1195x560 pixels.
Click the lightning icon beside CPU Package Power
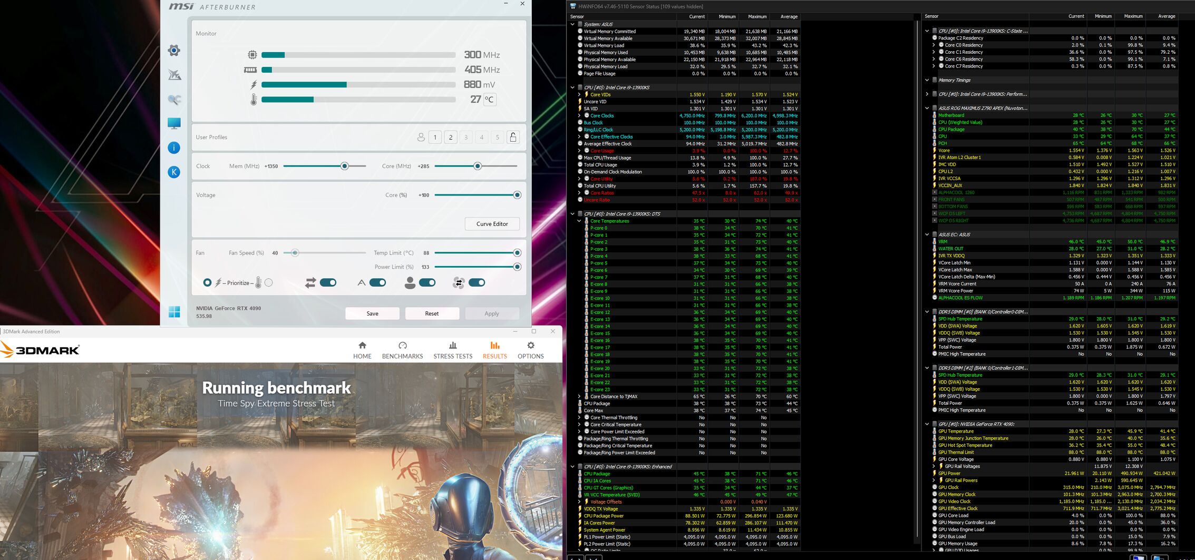coord(580,516)
